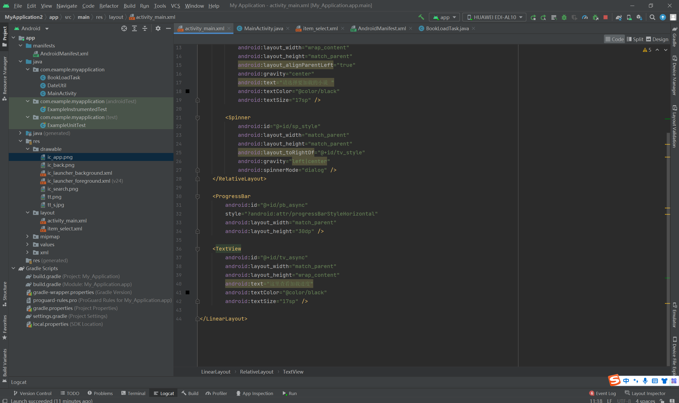Open the Profile app gauge icon
679x403 pixels.
tap(585, 17)
